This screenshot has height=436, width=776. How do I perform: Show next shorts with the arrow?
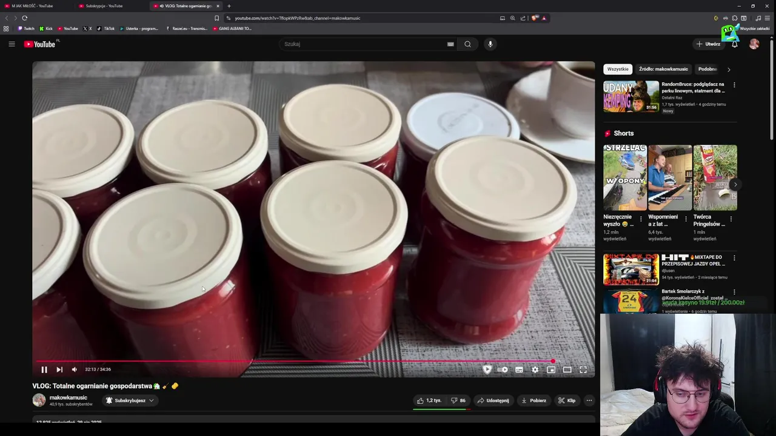(735, 185)
